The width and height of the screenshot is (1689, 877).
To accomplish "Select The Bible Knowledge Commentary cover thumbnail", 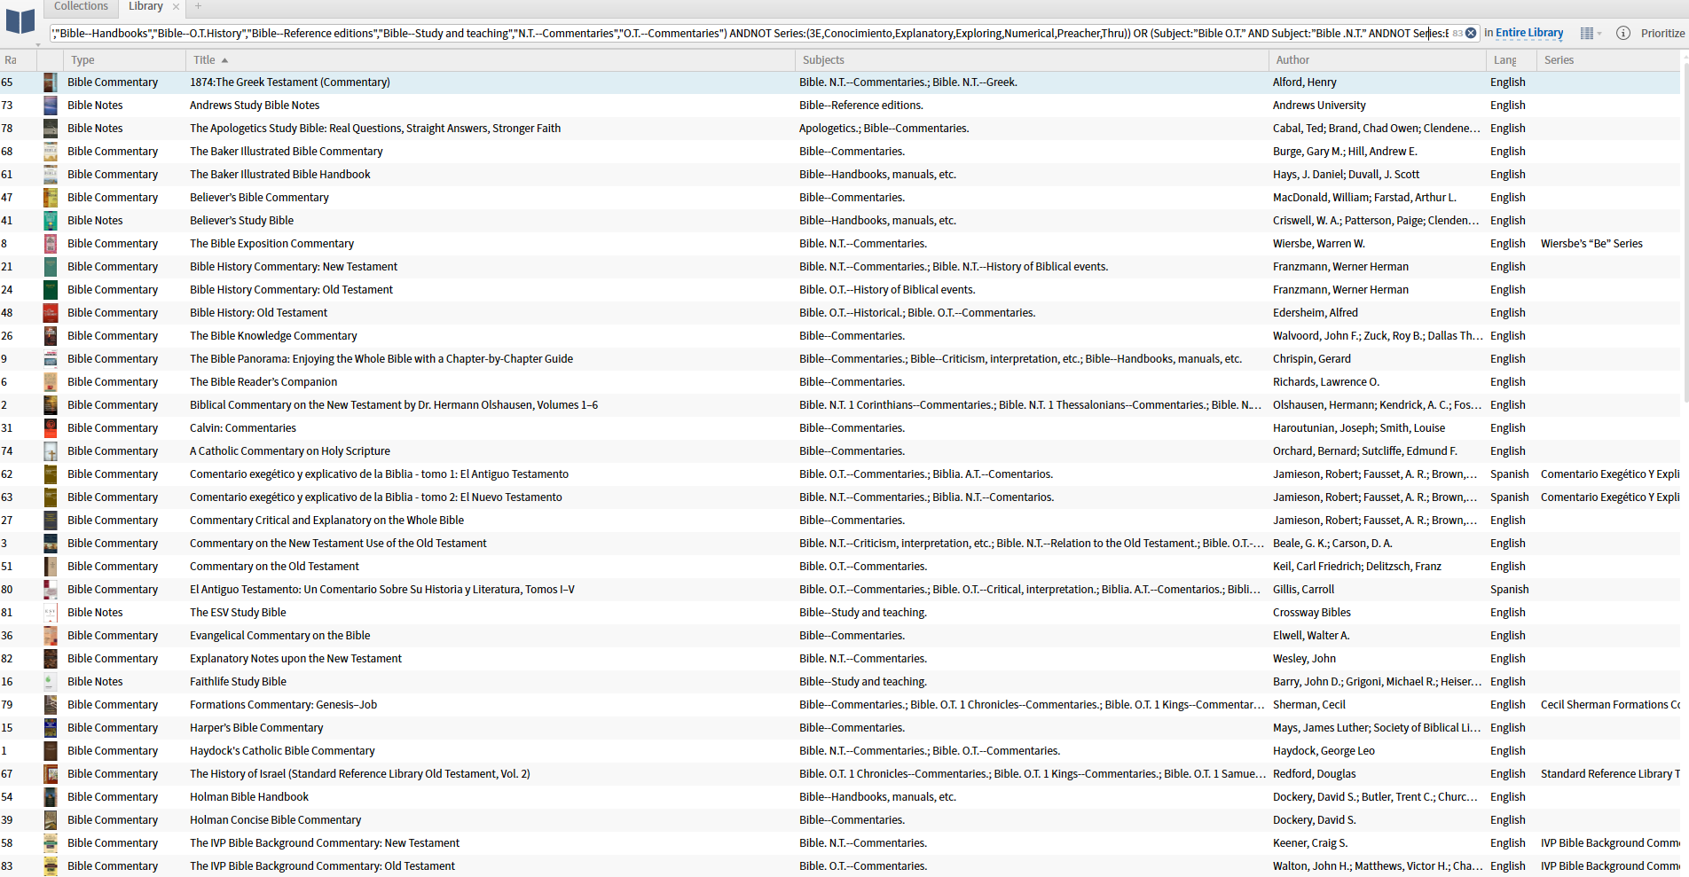I will pos(51,336).
